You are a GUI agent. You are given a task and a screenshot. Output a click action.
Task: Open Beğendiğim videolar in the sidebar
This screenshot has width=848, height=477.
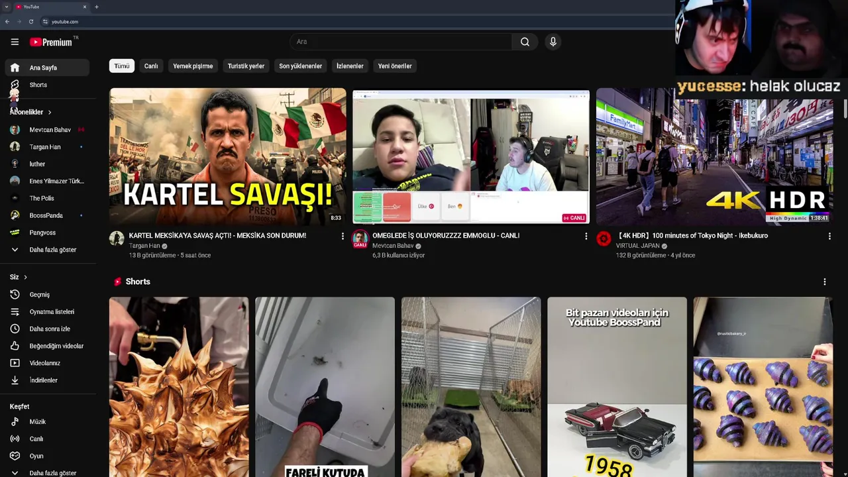(46, 346)
